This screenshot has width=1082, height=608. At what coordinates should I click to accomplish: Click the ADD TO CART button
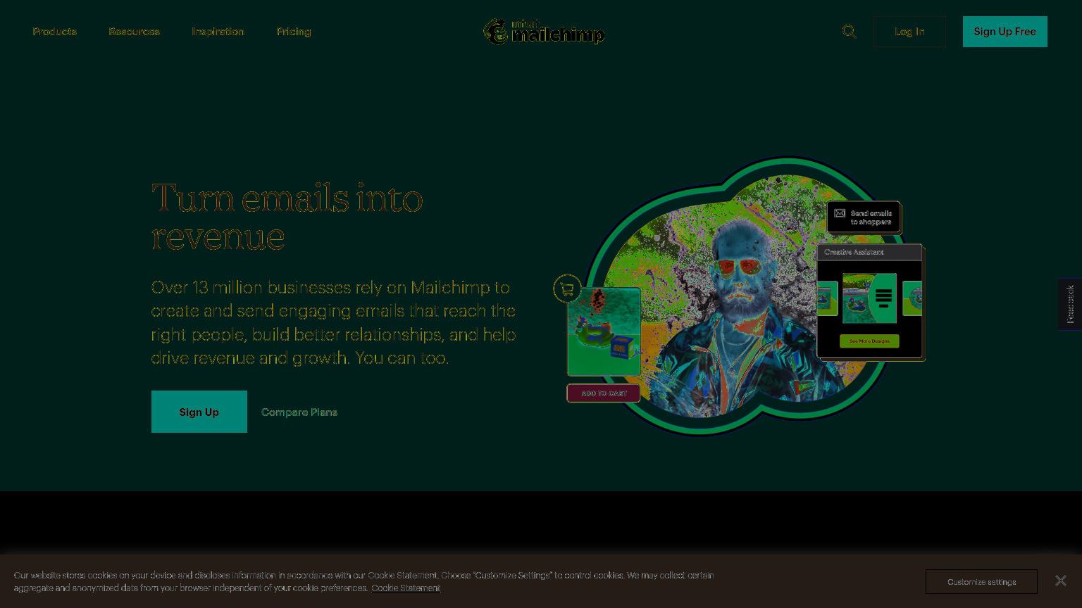point(604,393)
